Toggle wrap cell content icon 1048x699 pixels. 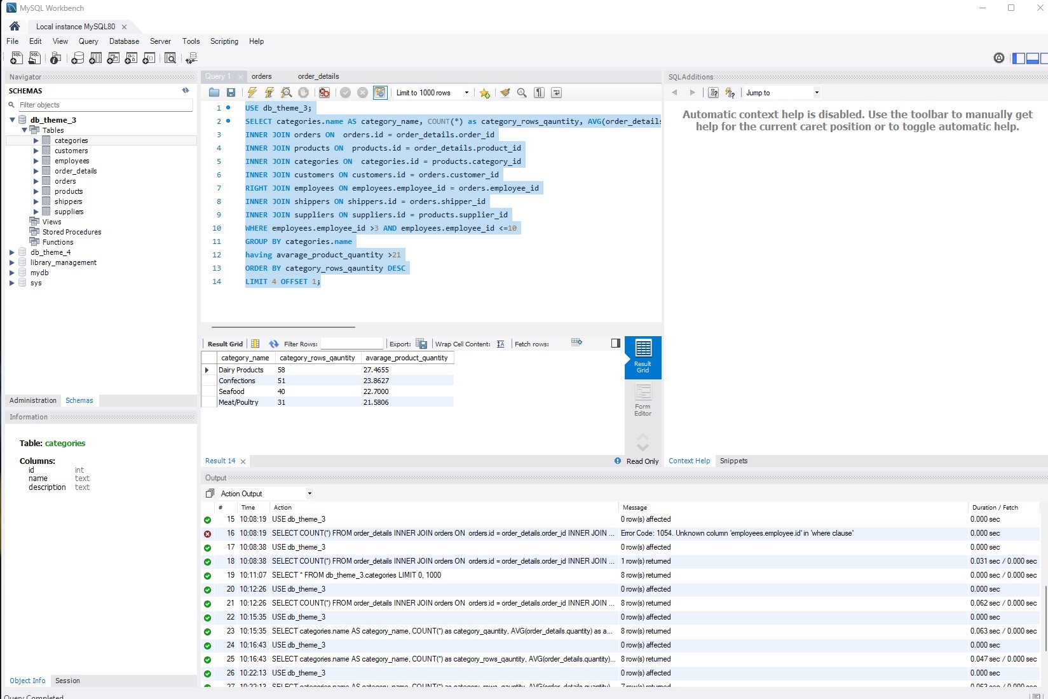pyautogui.click(x=500, y=344)
